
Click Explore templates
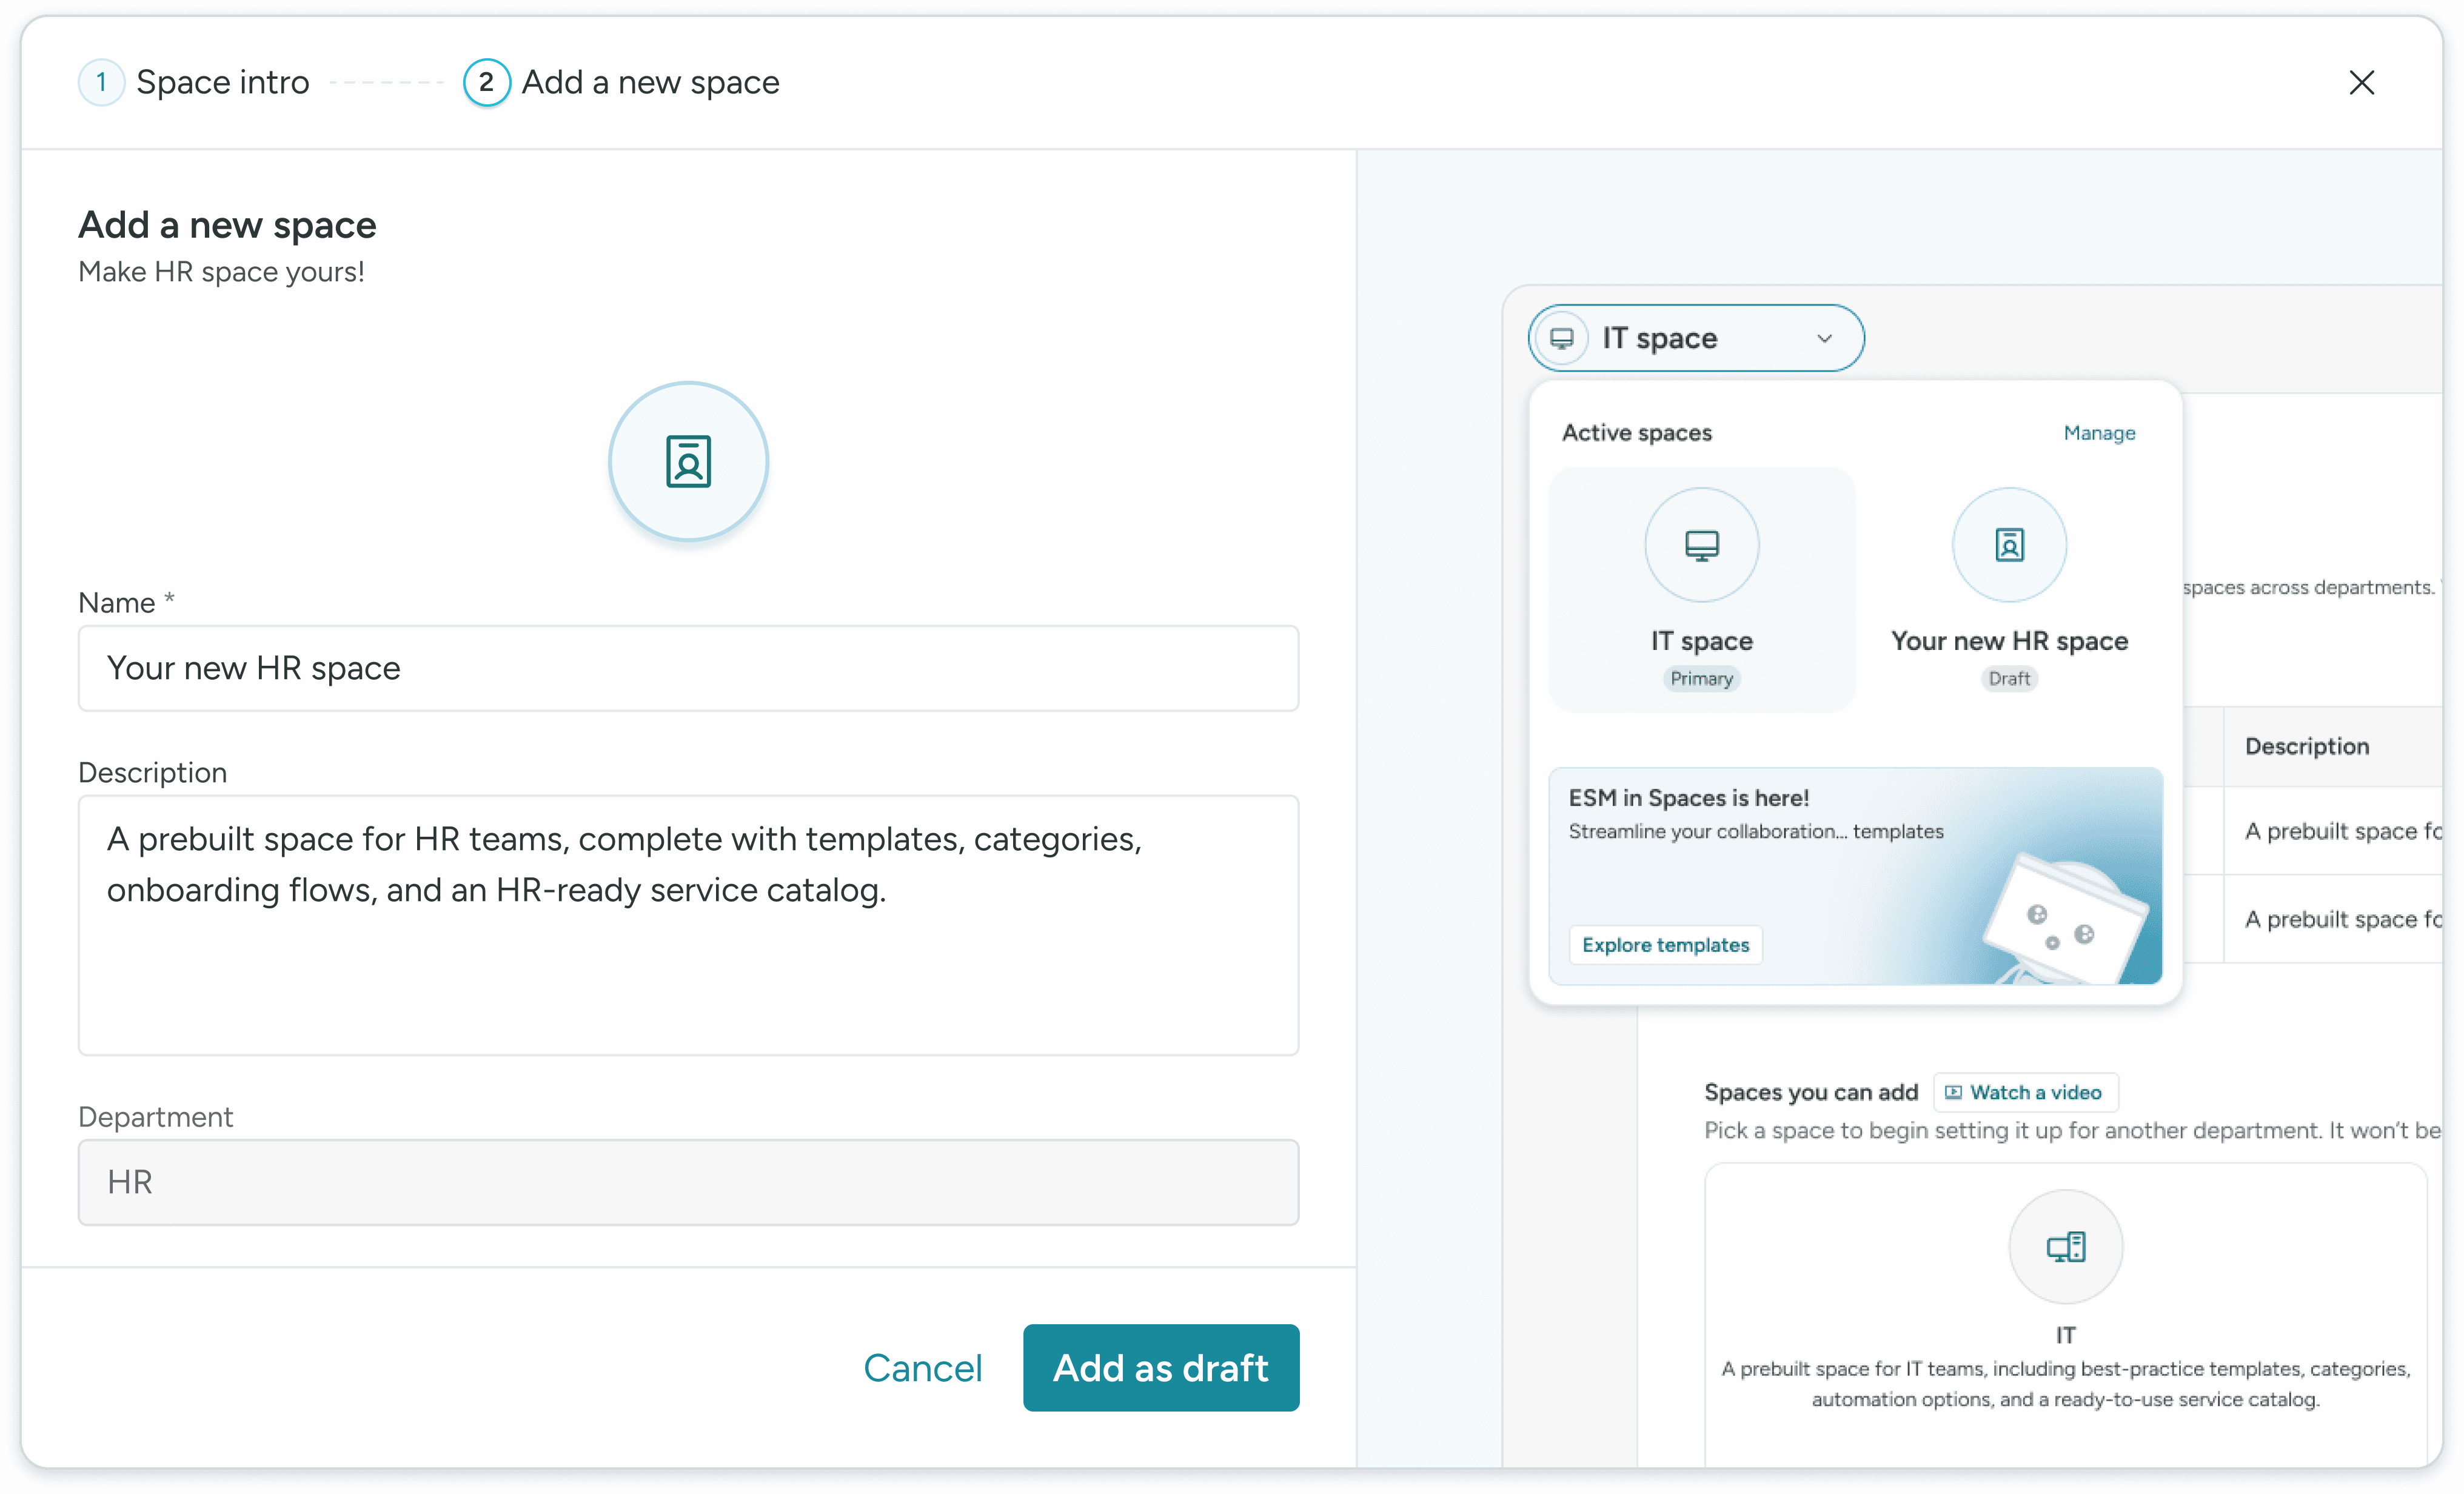pos(1665,945)
